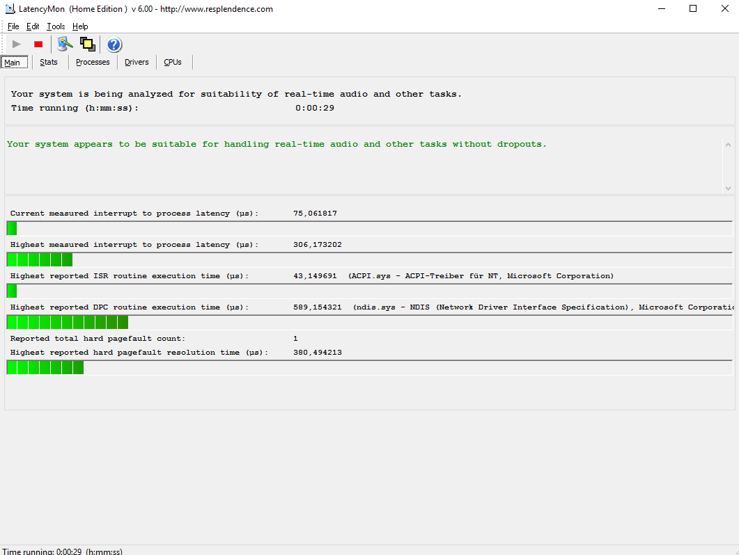This screenshot has width=739, height=555.
Task: Click the highest DPC execution time bar
Action: tap(369, 323)
